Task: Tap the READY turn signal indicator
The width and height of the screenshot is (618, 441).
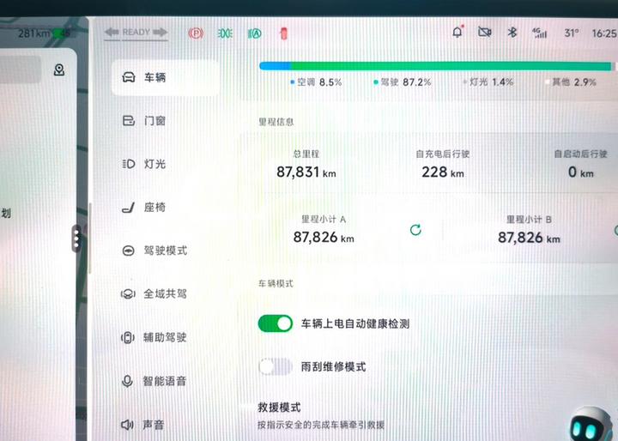Action: click(136, 33)
